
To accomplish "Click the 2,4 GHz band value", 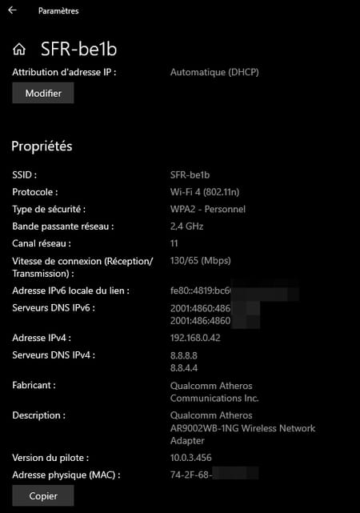I will pyautogui.click(x=186, y=226).
